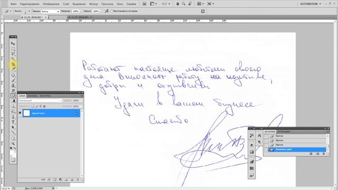Delete current state in History panel

(x=324, y=154)
